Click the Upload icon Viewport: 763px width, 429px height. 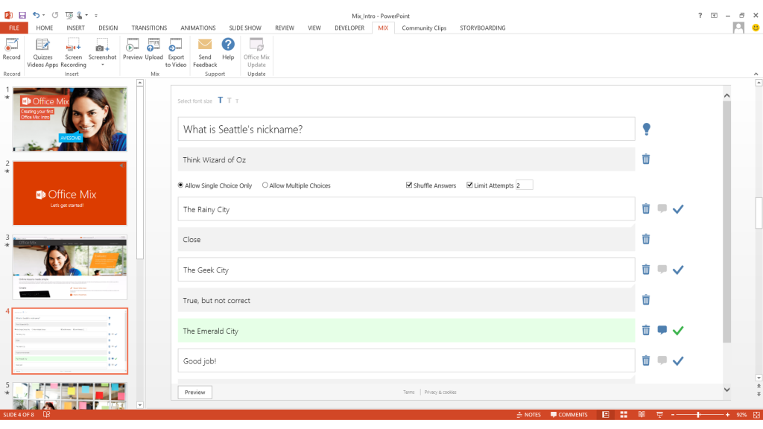point(153,50)
